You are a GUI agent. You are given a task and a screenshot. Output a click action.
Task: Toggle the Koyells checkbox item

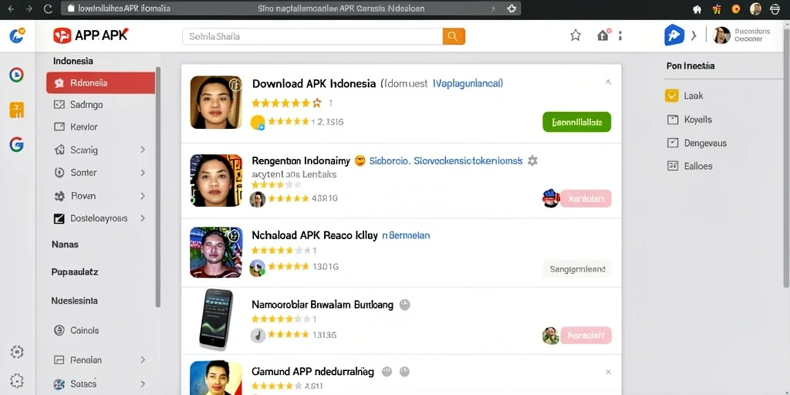click(x=690, y=120)
